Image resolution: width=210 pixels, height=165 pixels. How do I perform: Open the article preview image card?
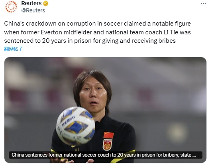(105, 110)
